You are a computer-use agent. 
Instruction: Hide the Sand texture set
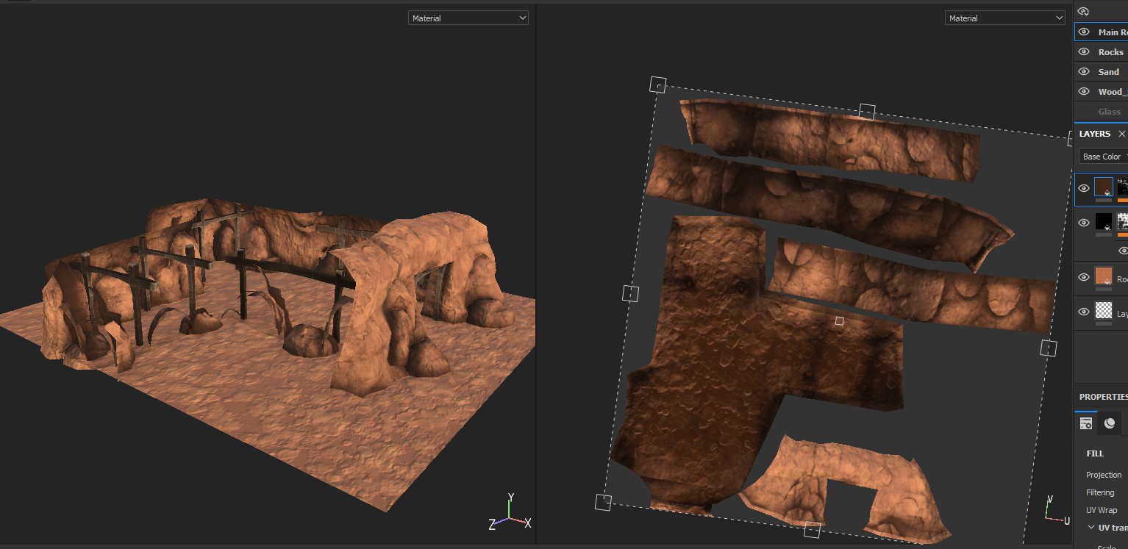pos(1083,72)
